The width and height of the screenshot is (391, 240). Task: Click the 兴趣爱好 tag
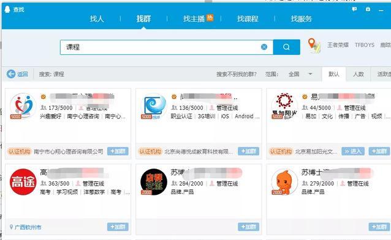[x=51, y=116]
